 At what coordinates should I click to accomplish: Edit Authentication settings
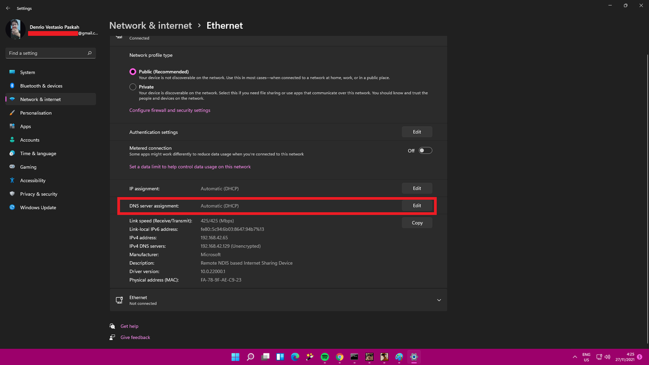pos(417,132)
